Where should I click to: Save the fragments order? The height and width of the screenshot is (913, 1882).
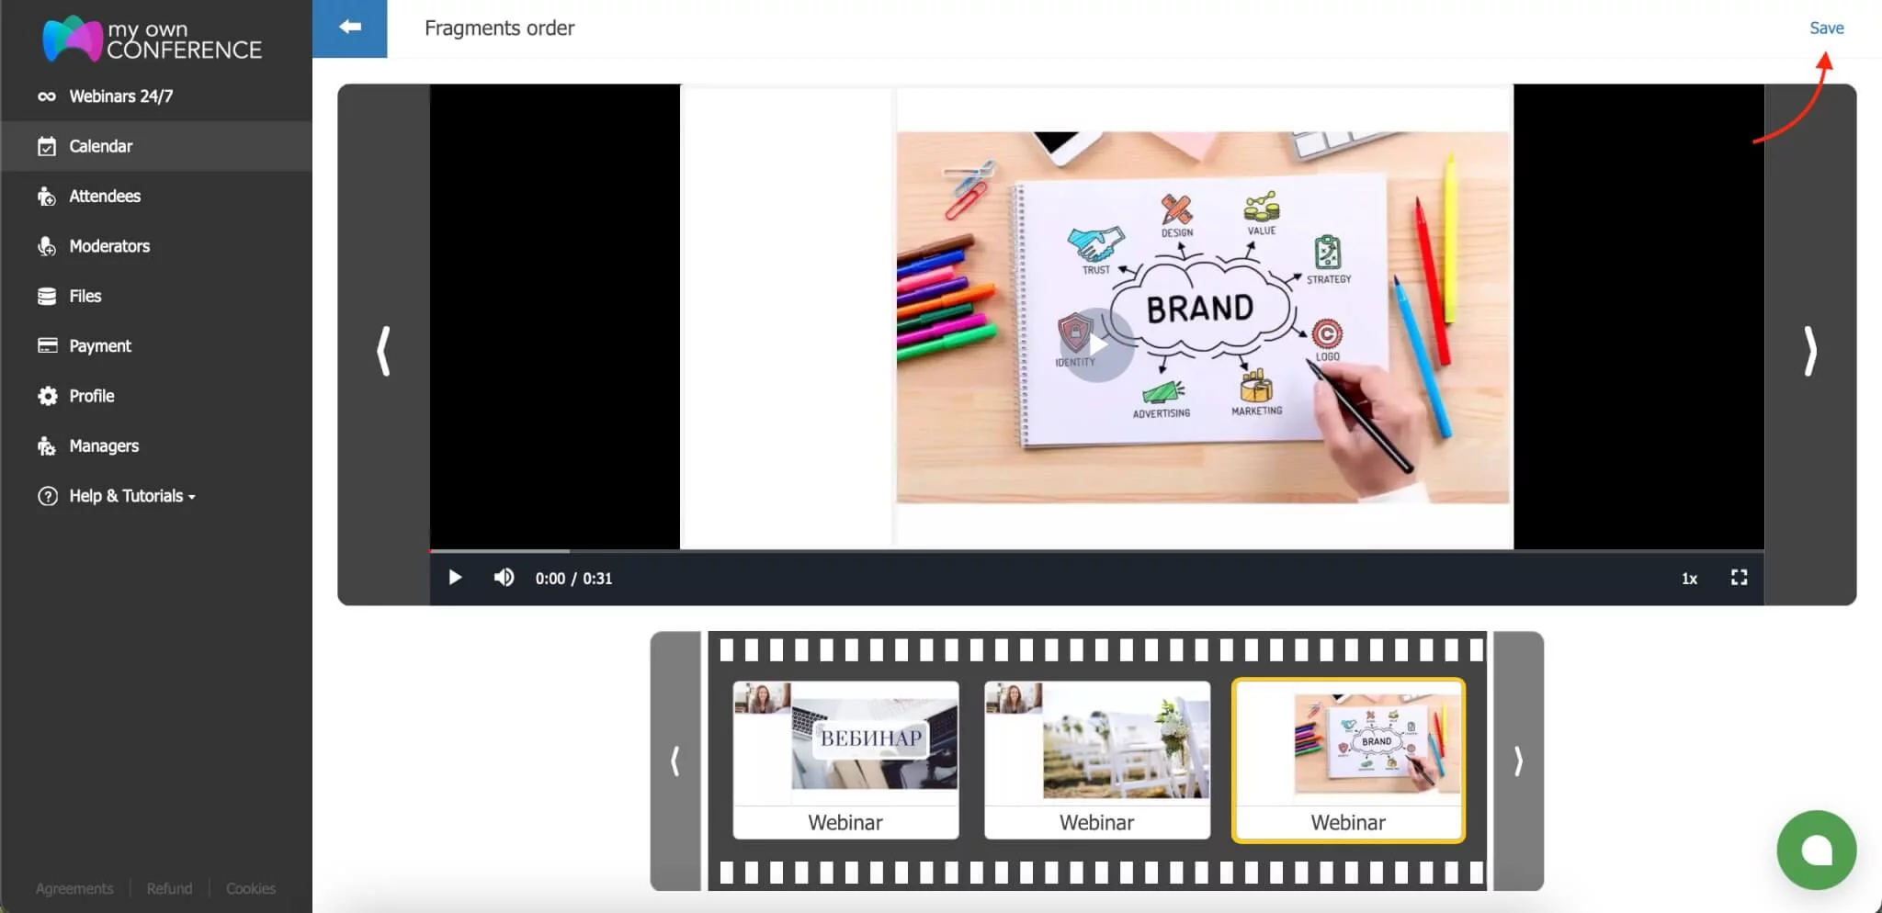tap(1826, 28)
